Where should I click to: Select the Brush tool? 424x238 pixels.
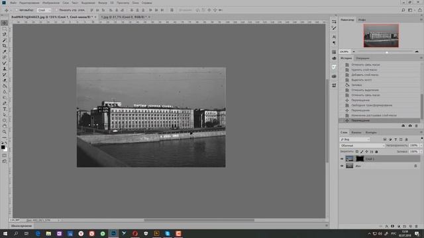[x=5, y=63]
